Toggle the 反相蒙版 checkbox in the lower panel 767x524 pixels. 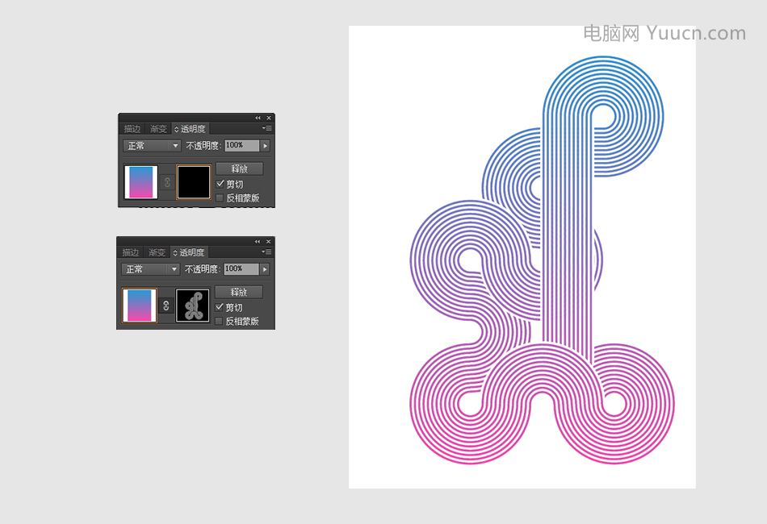pos(219,321)
